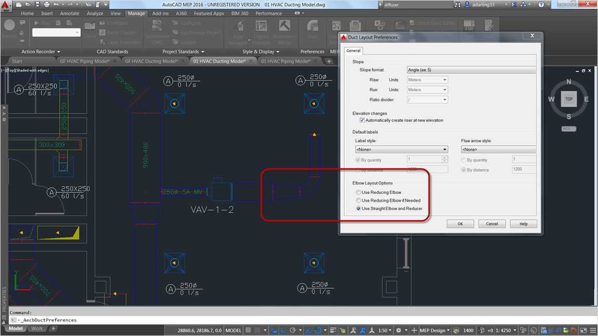Viewport: 598px width, 336px height.
Task: Add a new drawing tab with plus
Action: click(329, 61)
